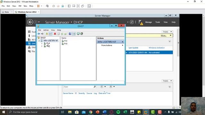Screen dimensions: 205x115
Task: Open the VM menu in VMware Workstation
Action: (x=20, y=6)
